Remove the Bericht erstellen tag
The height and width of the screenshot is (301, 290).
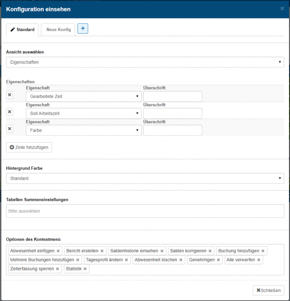pos(102,251)
